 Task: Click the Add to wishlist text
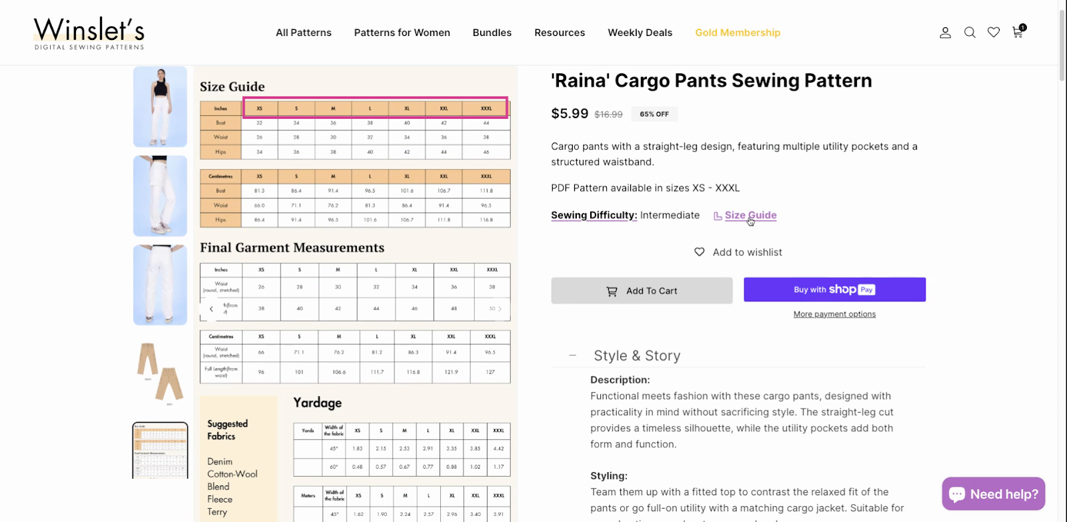pyautogui.click(x=748, y=252)
